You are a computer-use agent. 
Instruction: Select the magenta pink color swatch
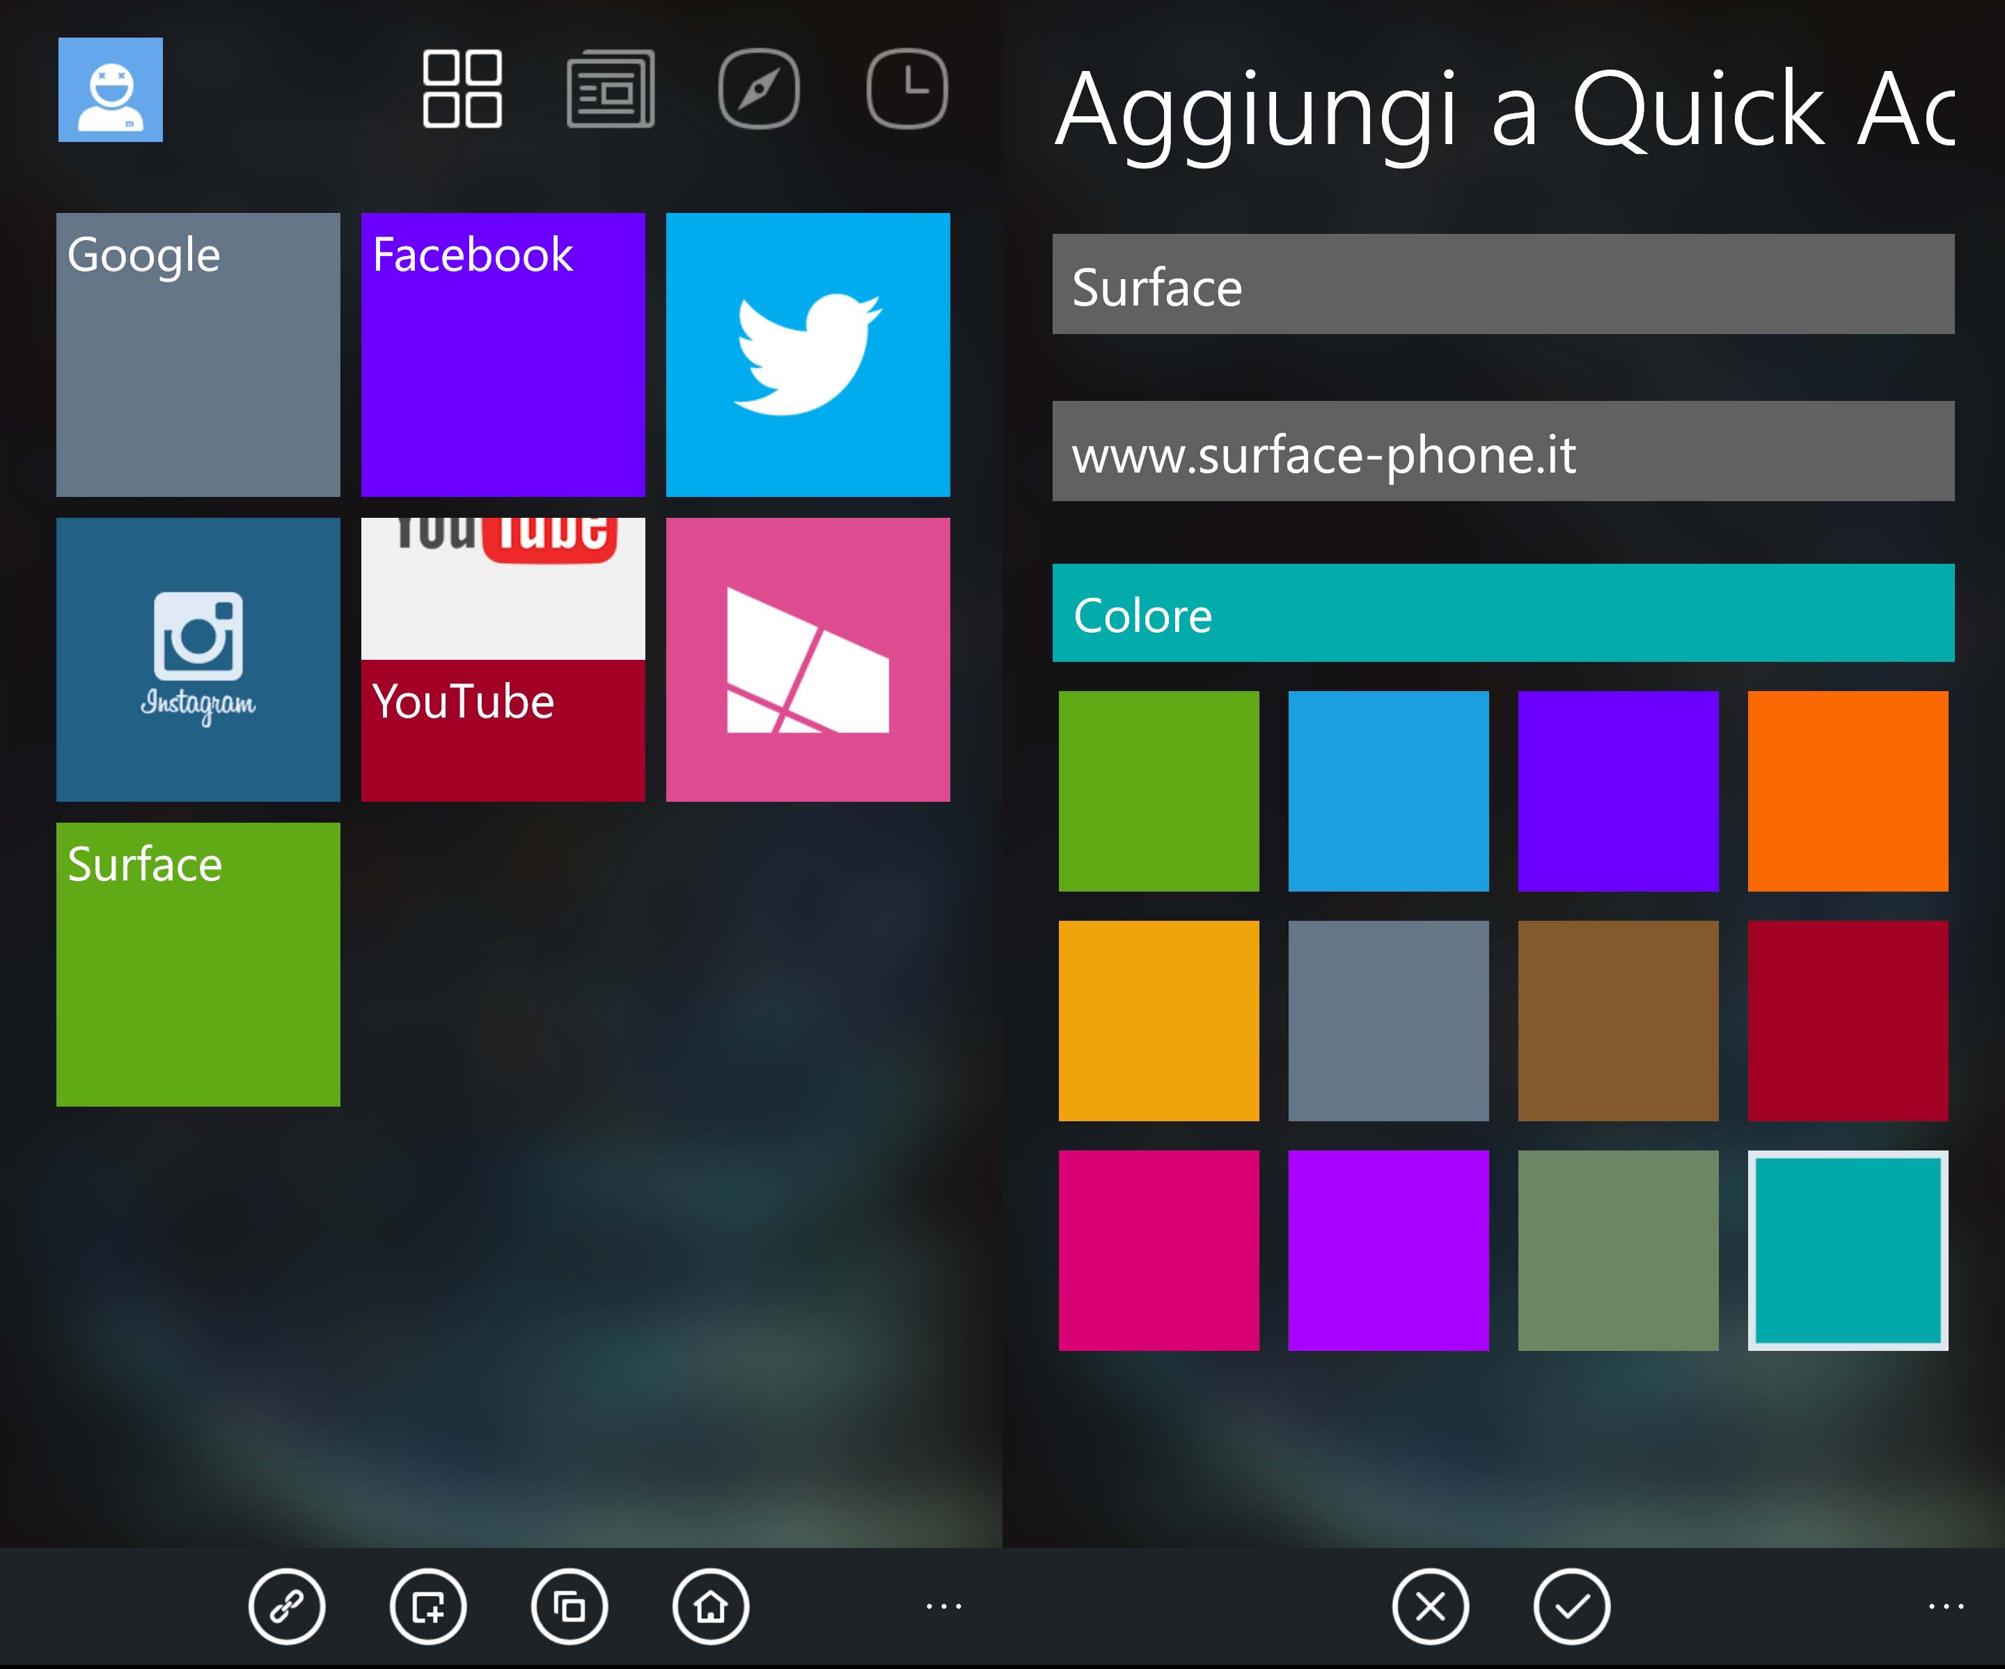tap(1159, 1251)
